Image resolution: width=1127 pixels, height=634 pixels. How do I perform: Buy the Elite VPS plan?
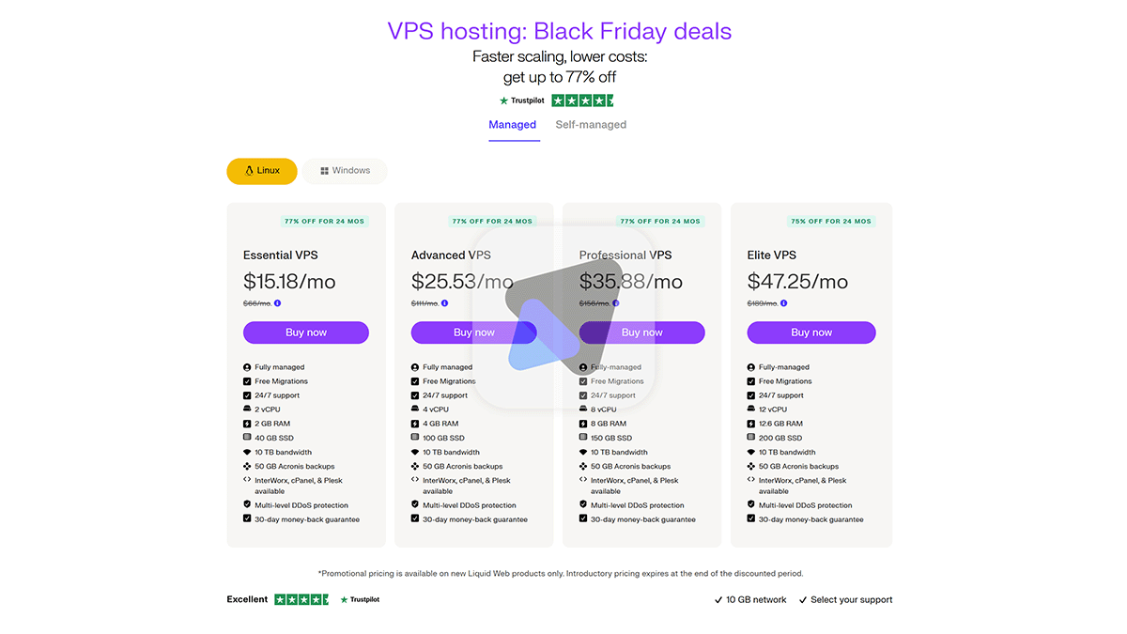811,332
